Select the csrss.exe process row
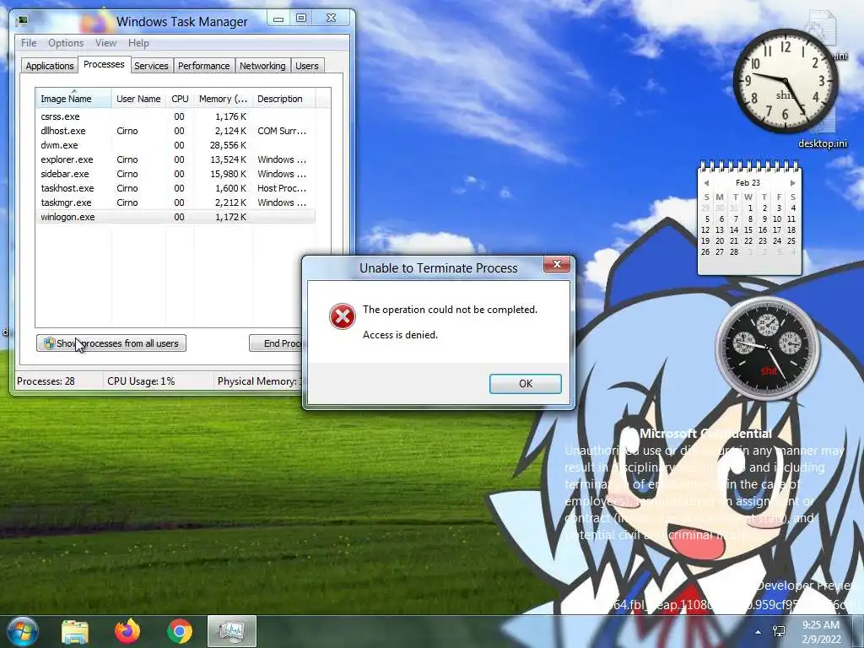 tap(175, 116)
